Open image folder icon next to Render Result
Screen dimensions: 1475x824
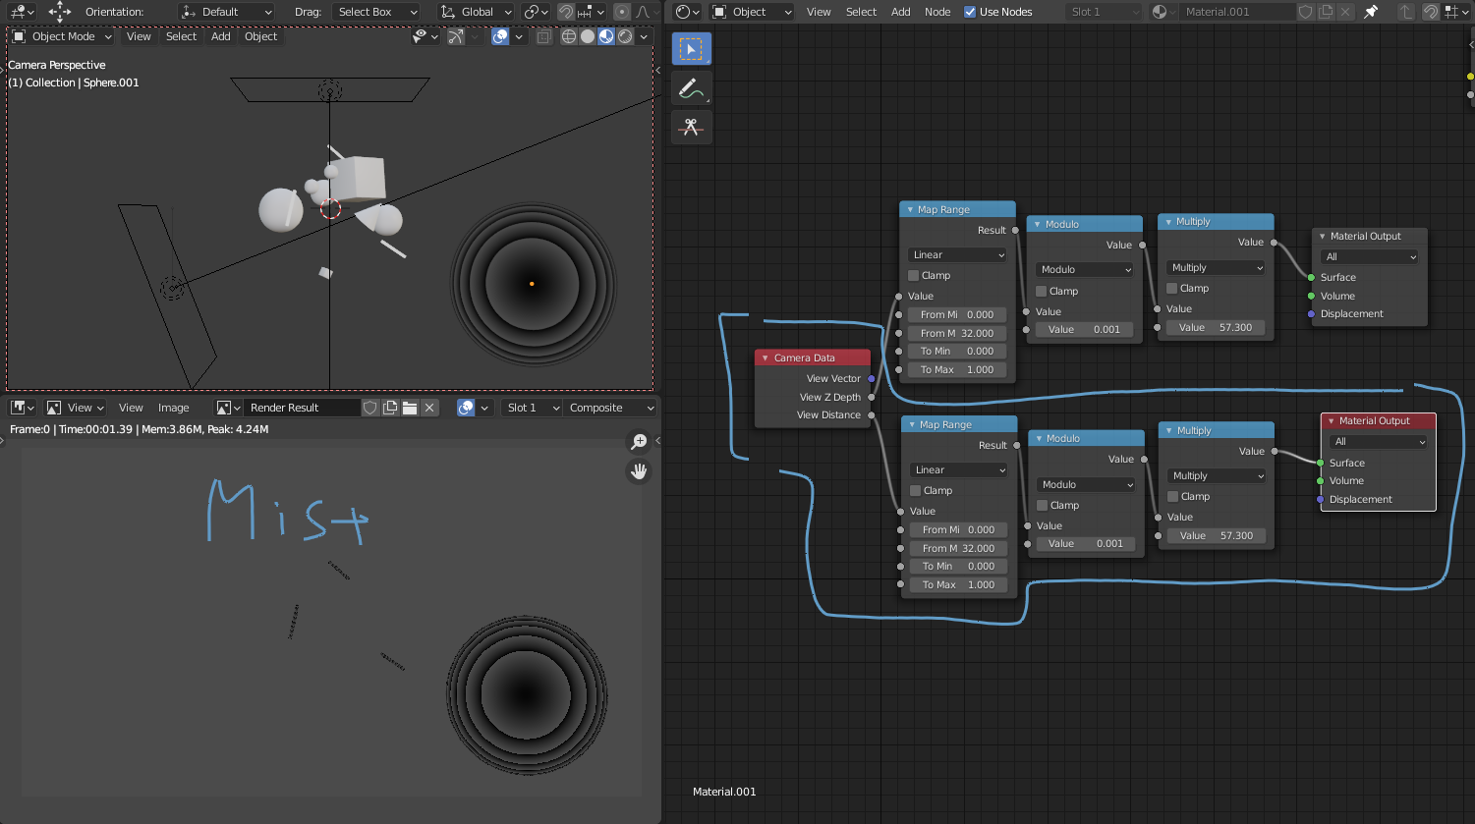coord(410,408)
